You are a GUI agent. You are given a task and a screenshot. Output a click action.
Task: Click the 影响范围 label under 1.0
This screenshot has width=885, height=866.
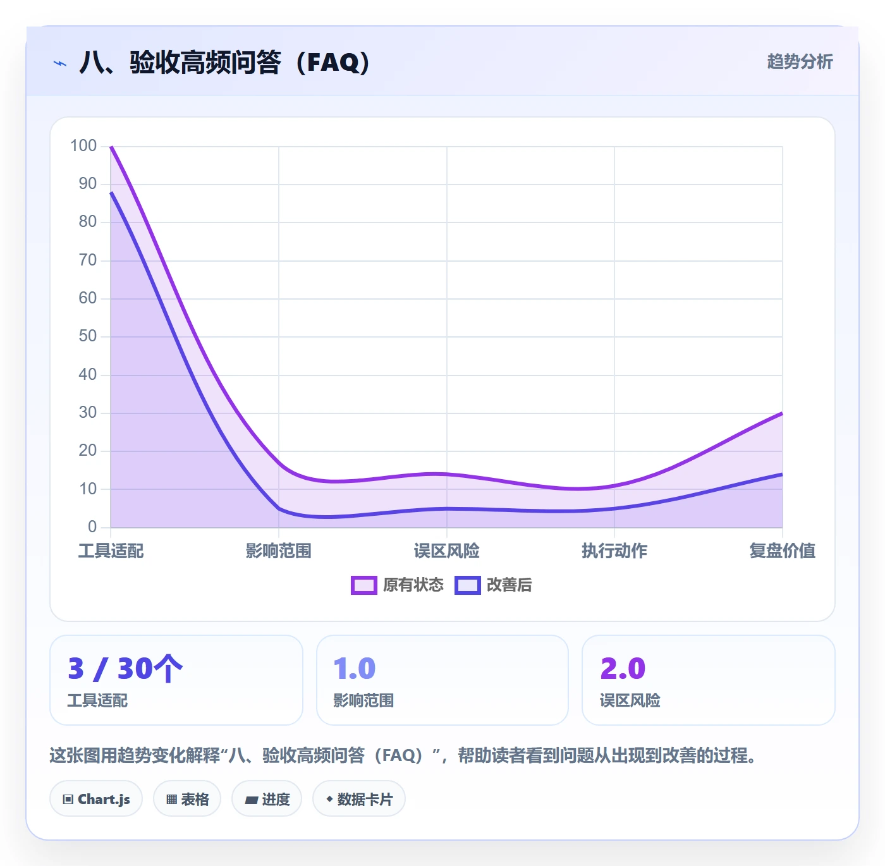coord(364,700)
